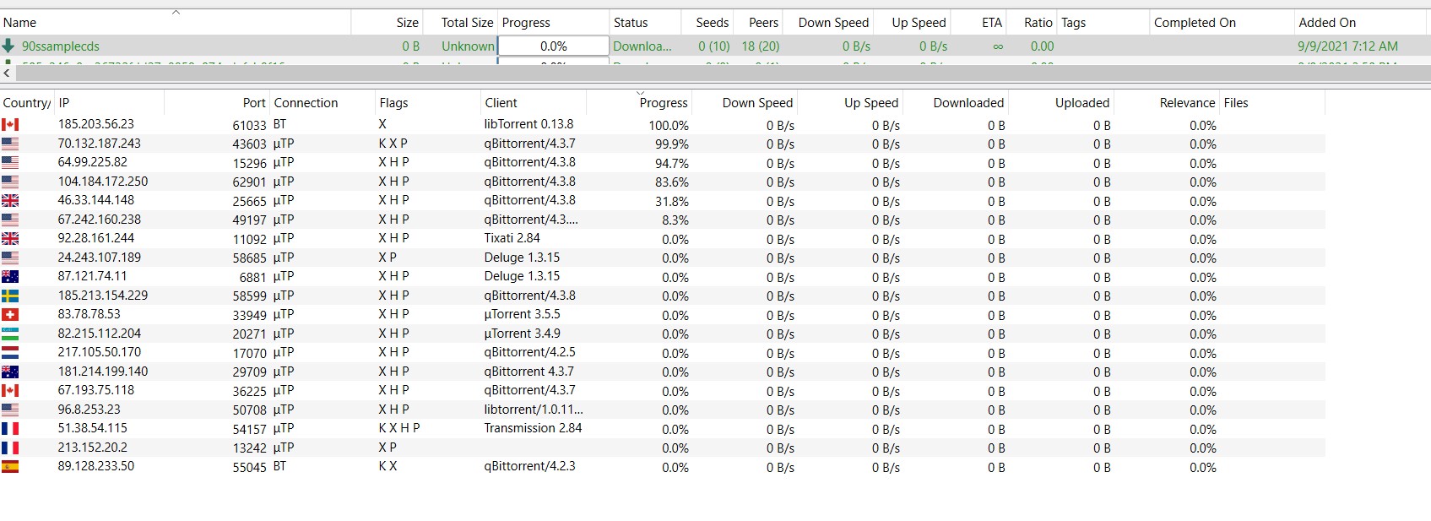Click the US flag for 96.8.253.23
The height and width of the screenshot is (521, 1431).
pyautogui.click(x=10, y=410)
